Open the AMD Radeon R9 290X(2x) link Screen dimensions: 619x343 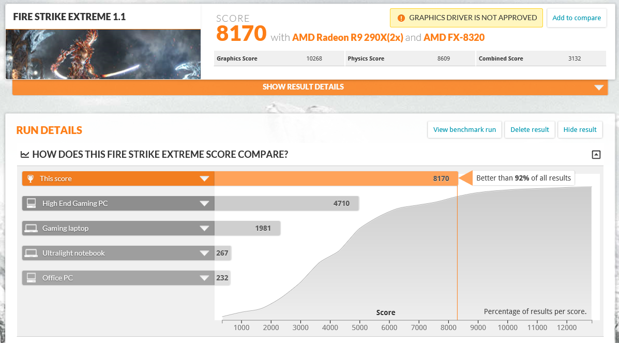pyautogui.click(x=348, y=38)
